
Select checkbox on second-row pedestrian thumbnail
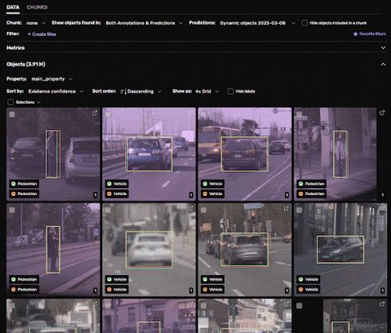[12, 210]
